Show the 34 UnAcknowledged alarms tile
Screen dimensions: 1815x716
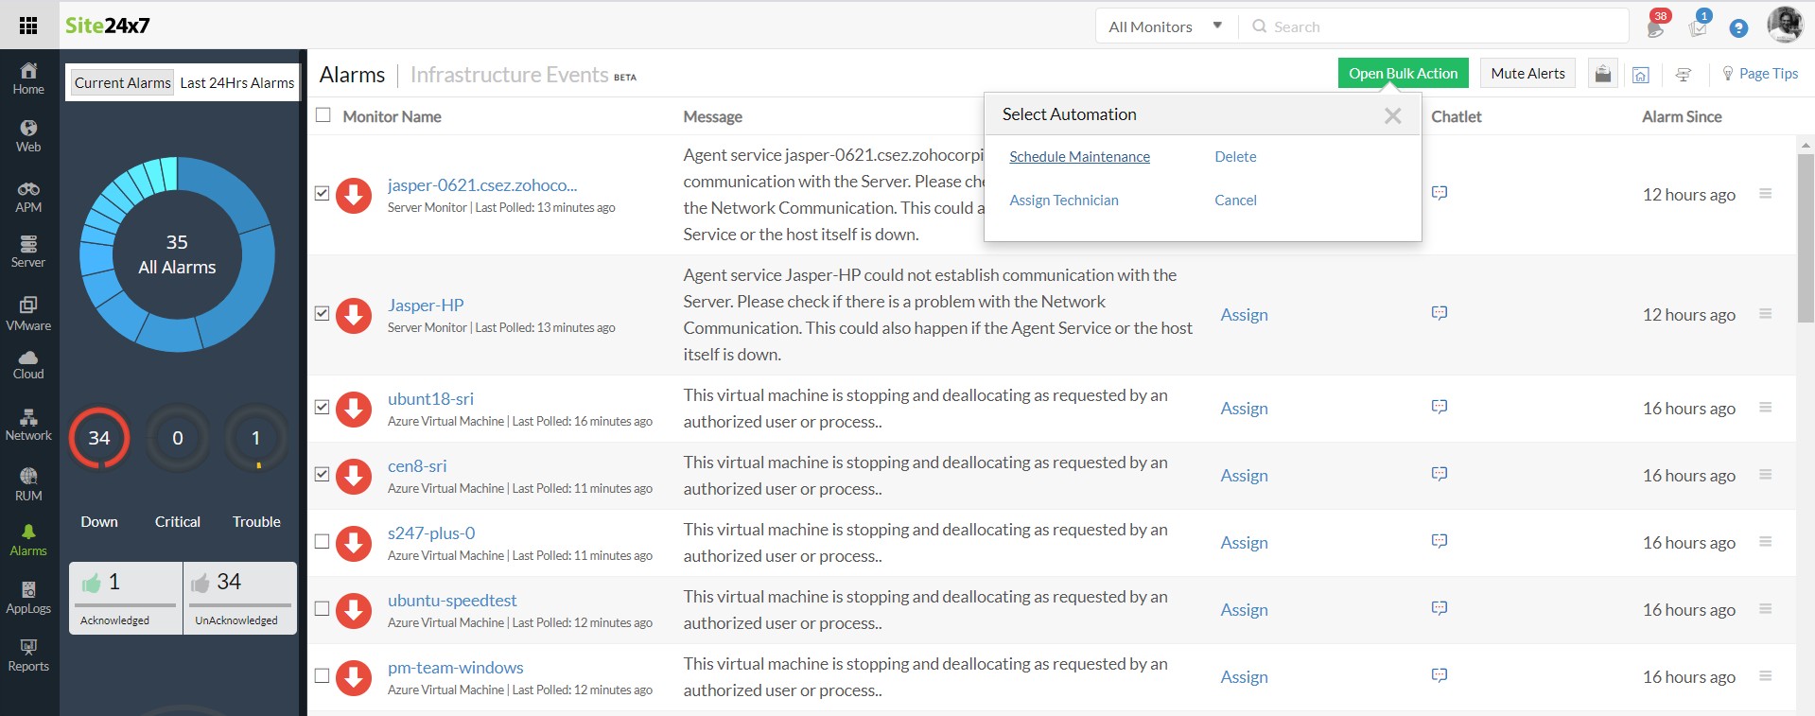pos(240,598)
